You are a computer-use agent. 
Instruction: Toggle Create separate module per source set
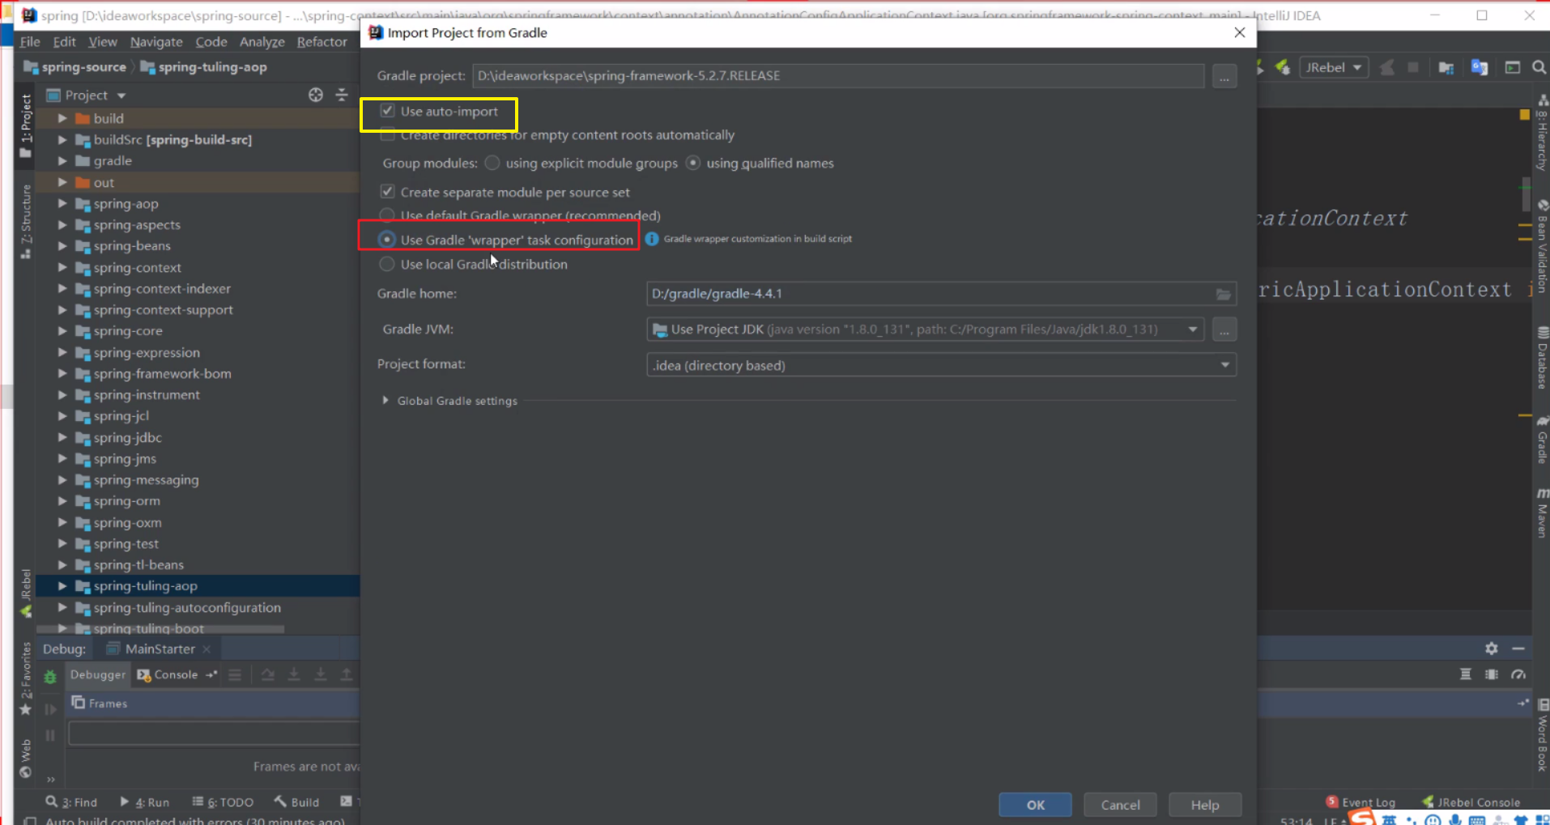387,192
